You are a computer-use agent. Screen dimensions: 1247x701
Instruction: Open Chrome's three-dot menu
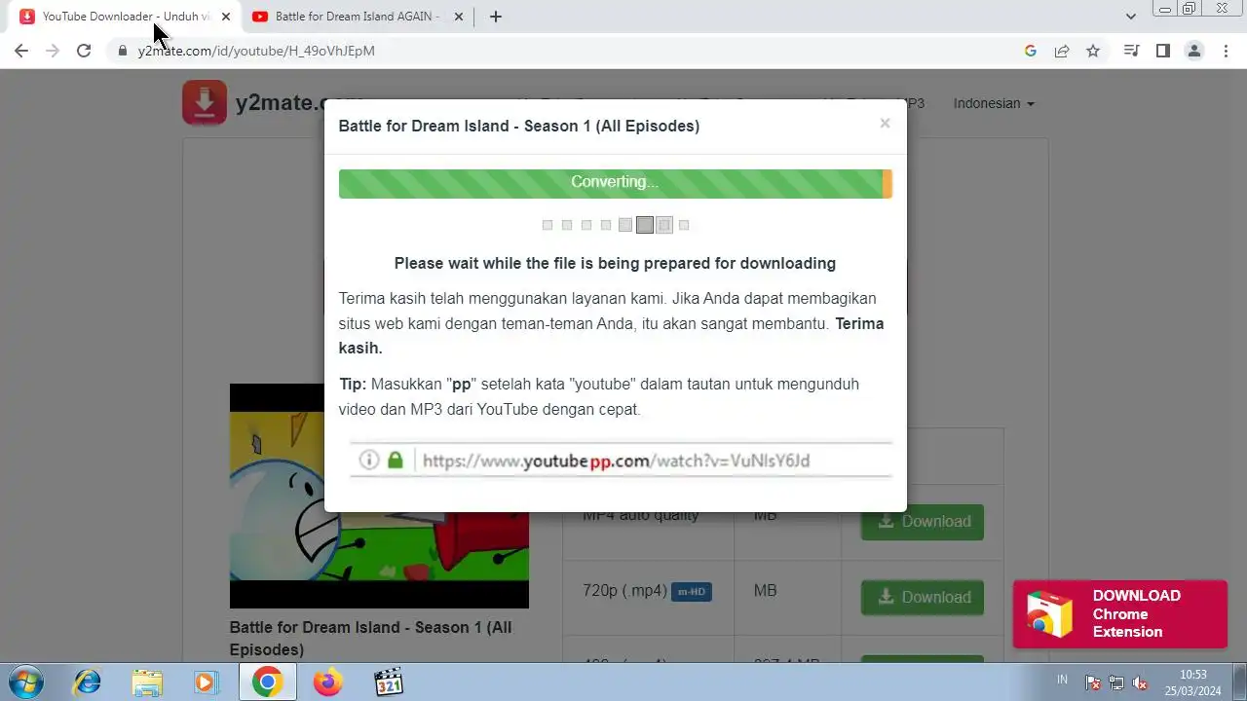(x=1225, y=51)
